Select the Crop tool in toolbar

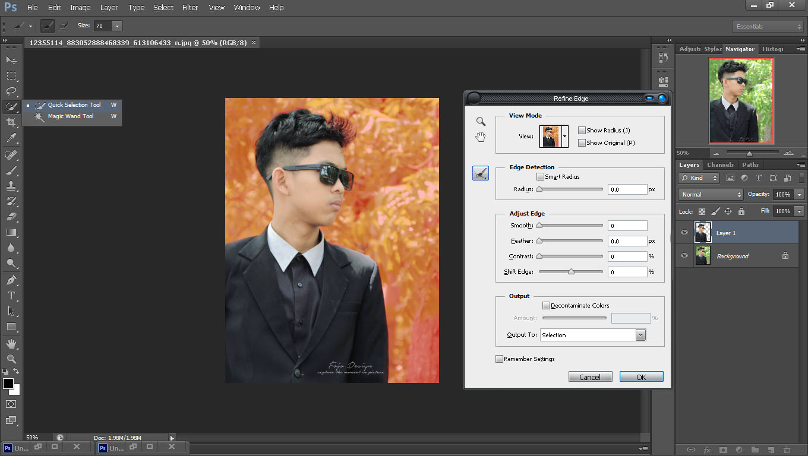(11, 122)
